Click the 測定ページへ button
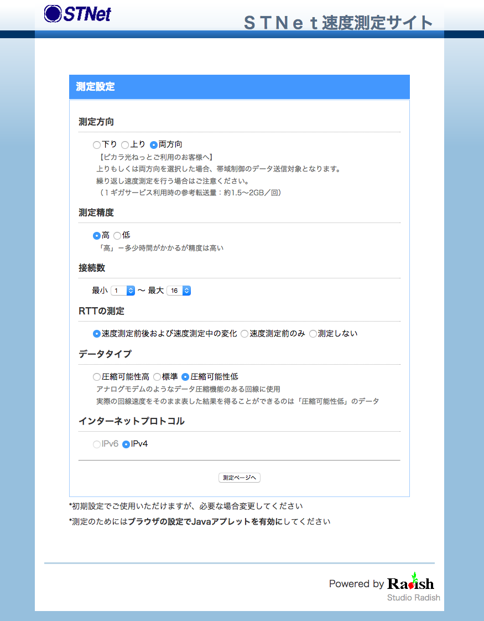The image size is (484, 621). coord(240,478)
